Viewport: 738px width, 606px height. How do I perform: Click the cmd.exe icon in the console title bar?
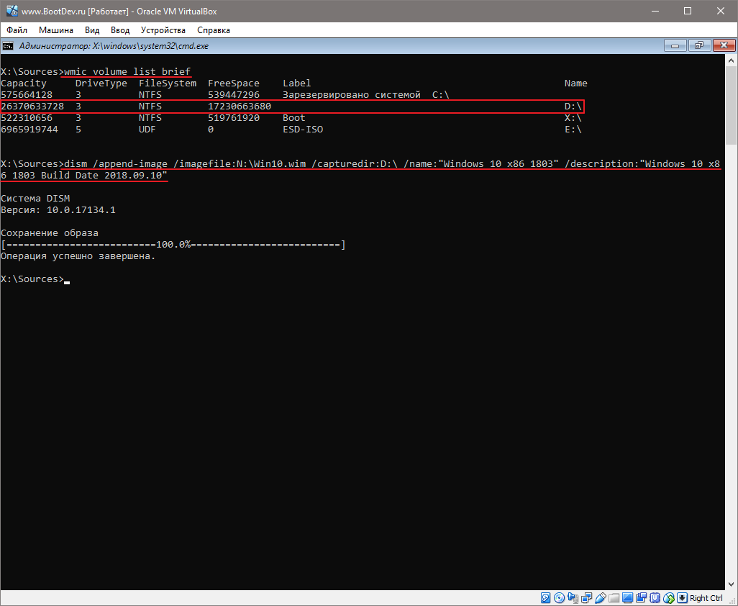coord(7,45)
